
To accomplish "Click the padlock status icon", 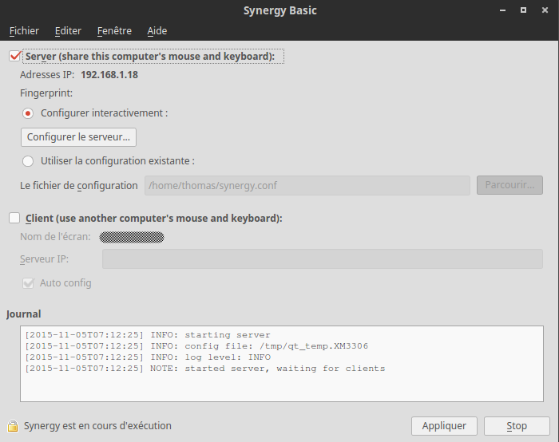I will pos(13,425).
